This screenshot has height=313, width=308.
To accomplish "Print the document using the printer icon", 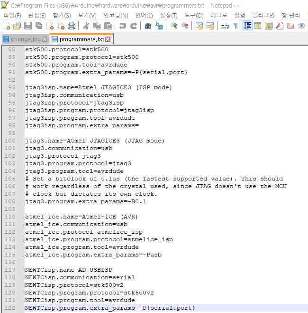I will click(71, 26).
